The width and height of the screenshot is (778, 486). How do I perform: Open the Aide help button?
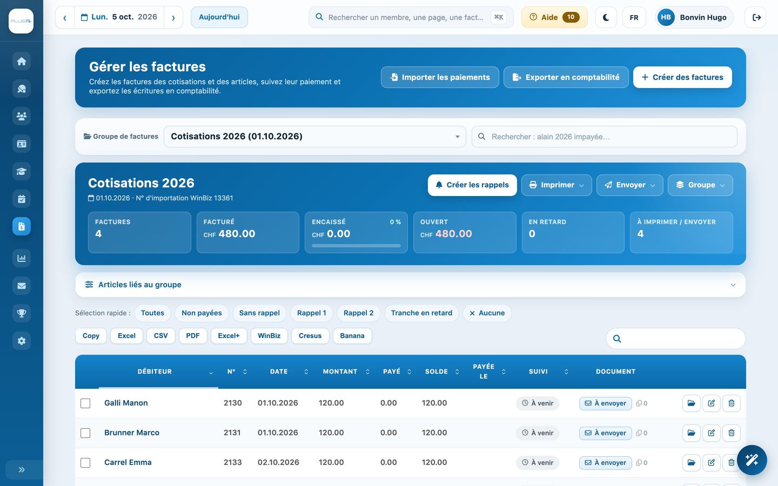554,17
